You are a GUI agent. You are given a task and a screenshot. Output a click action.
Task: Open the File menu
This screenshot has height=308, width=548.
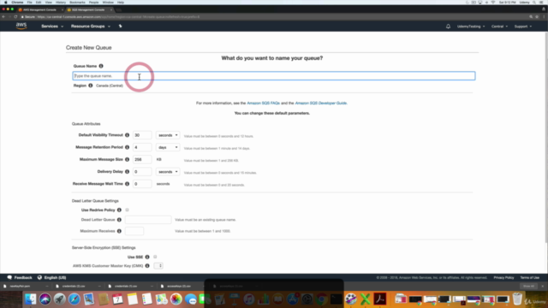click(29, 3)
